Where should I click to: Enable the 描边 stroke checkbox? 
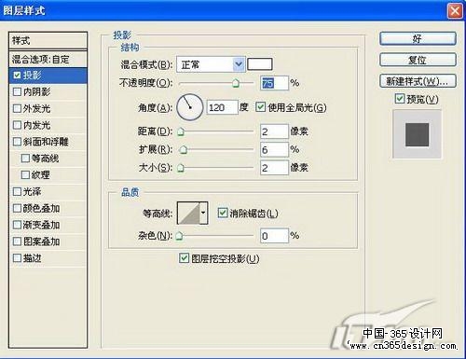pos(17,258)
